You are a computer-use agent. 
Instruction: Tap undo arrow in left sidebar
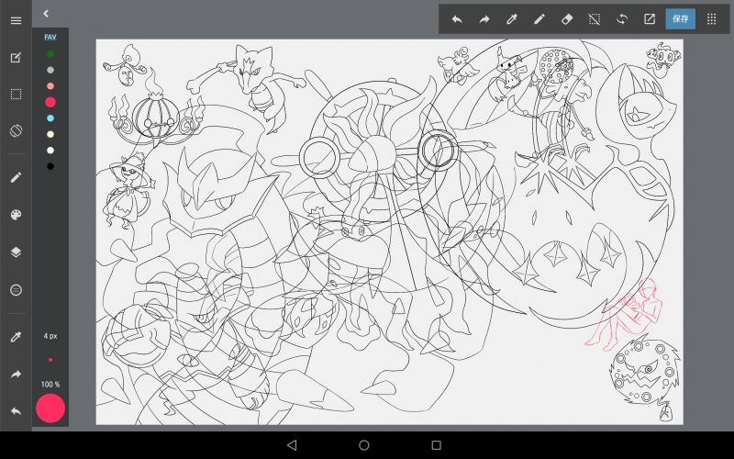point(16,411)
